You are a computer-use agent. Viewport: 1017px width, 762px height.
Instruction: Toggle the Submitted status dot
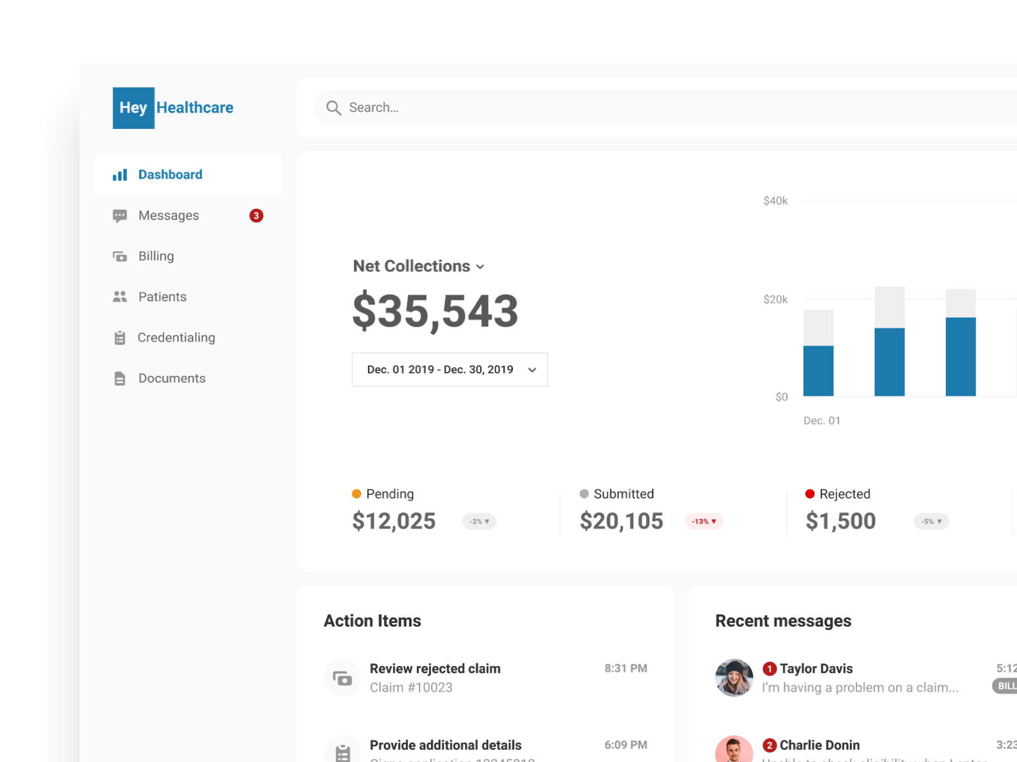coord(584,493)
